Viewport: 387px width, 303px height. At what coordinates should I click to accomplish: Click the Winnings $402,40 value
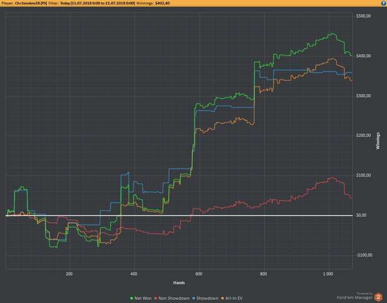pos(163,3)
